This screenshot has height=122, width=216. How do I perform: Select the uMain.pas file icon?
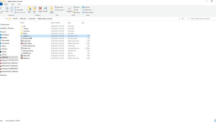pyautogui.click(x=22, y=58)
